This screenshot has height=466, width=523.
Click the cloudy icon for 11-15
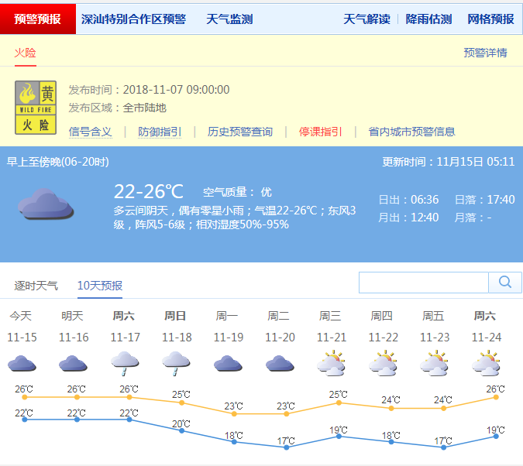[x=21, y=362]
